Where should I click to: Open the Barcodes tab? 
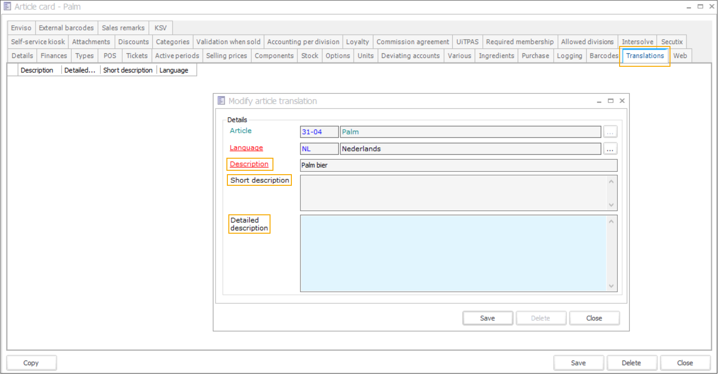click(x=604, y=56)
